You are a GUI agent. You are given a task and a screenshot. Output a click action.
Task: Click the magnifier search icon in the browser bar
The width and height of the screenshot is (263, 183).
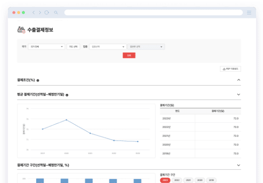(x=56, y=12)
